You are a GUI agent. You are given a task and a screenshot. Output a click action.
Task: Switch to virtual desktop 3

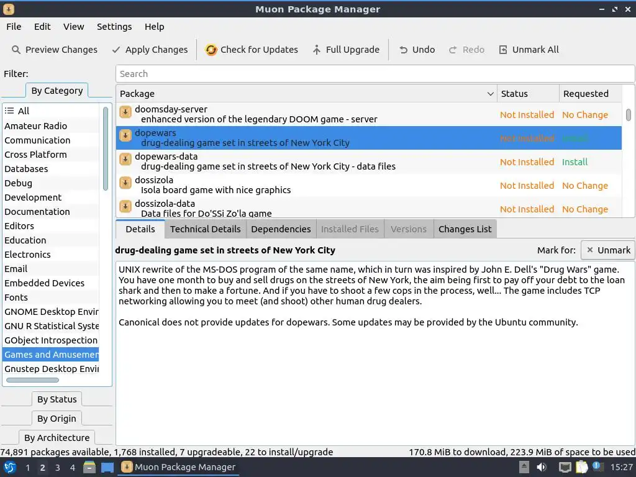58,468
